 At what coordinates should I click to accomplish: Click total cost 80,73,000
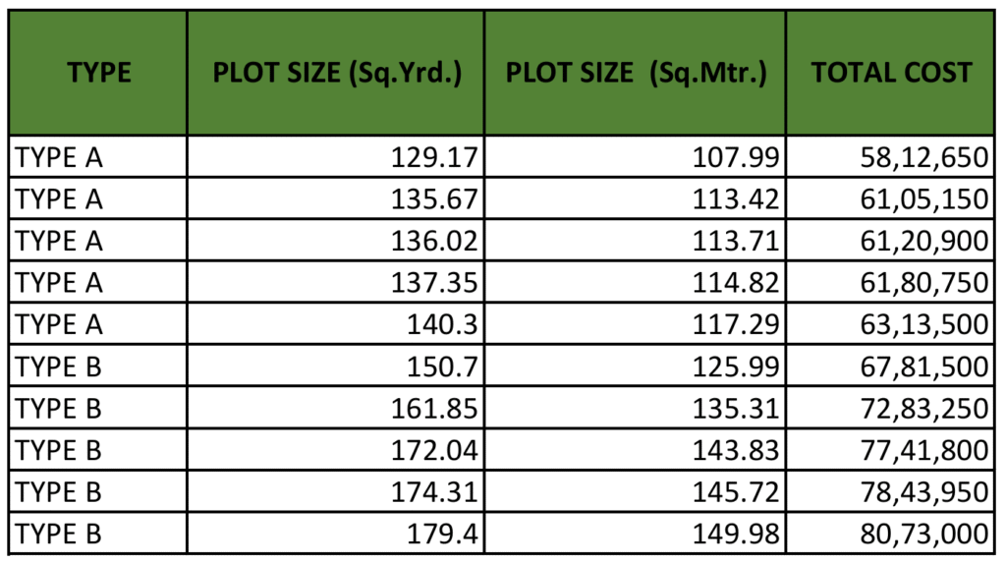890,533
